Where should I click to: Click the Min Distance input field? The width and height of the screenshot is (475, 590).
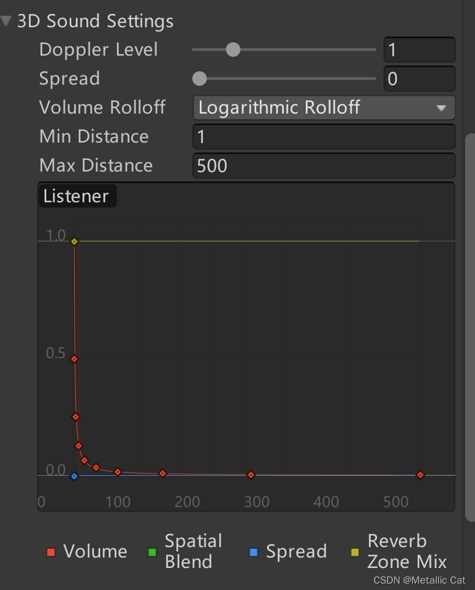click(323, 137)
